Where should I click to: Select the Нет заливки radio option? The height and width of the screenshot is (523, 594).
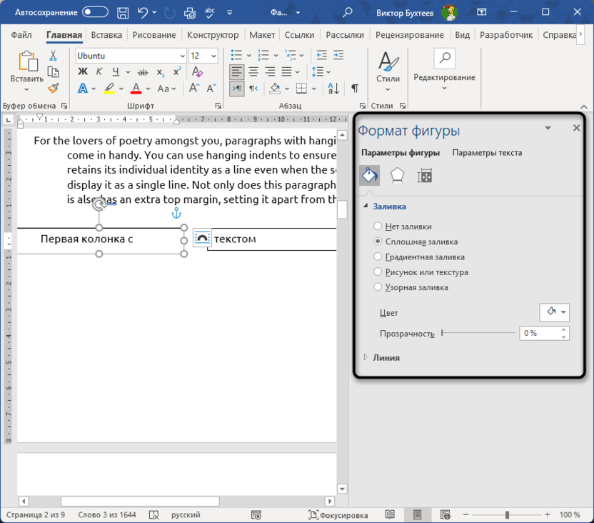(378, 226)
